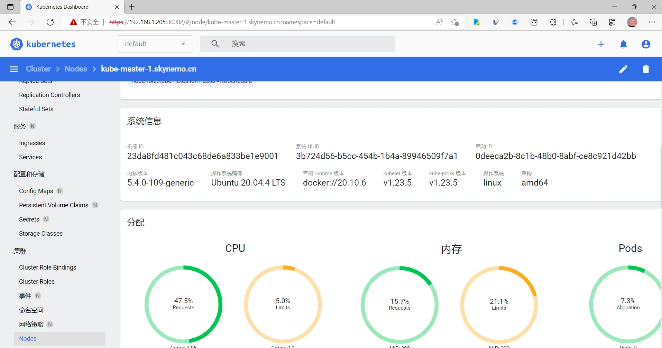Open Secrets in sidebar
Viewport: 662px width, 348px height.
pyautogui.click(x=29, y=219)
